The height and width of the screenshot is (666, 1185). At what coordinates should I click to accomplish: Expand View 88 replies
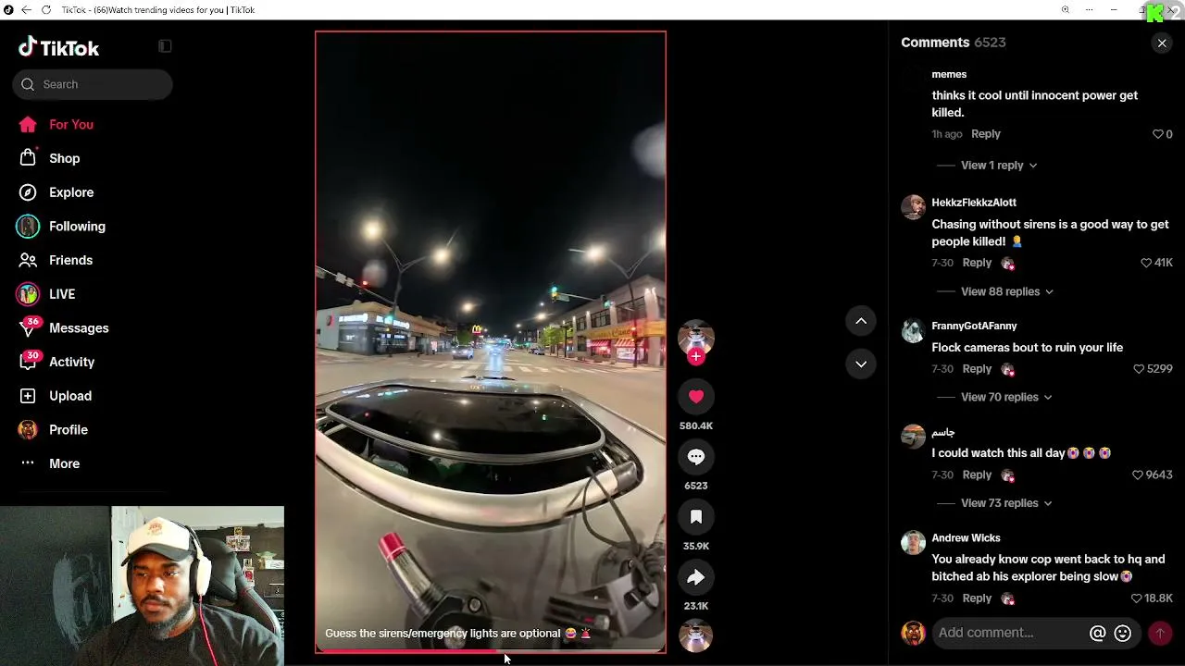pos(1007,291)
